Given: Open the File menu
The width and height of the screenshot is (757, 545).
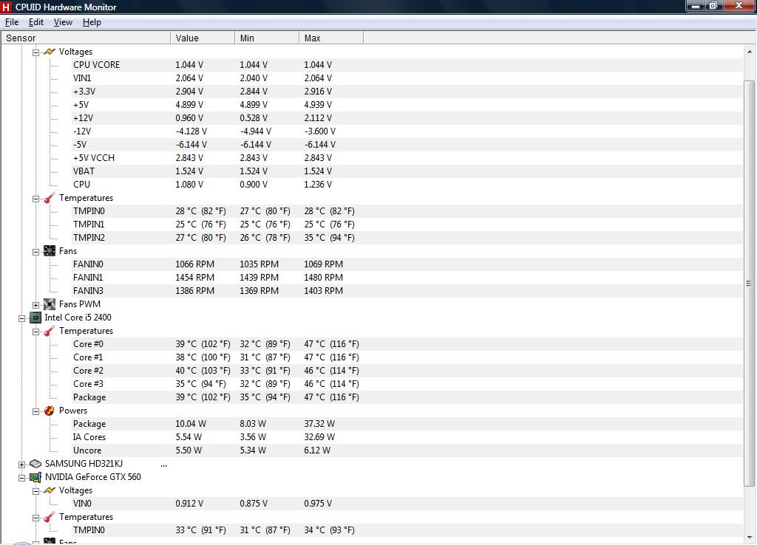Looking at the screenshot, I should 12,22.
